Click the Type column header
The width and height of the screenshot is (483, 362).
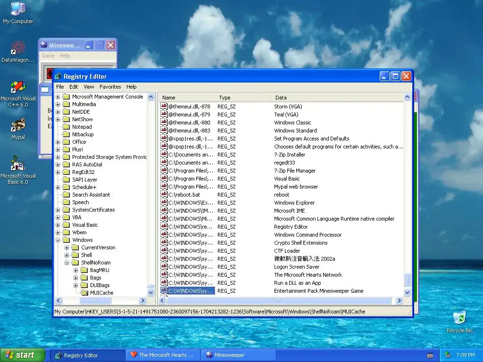tap(243, 98)
